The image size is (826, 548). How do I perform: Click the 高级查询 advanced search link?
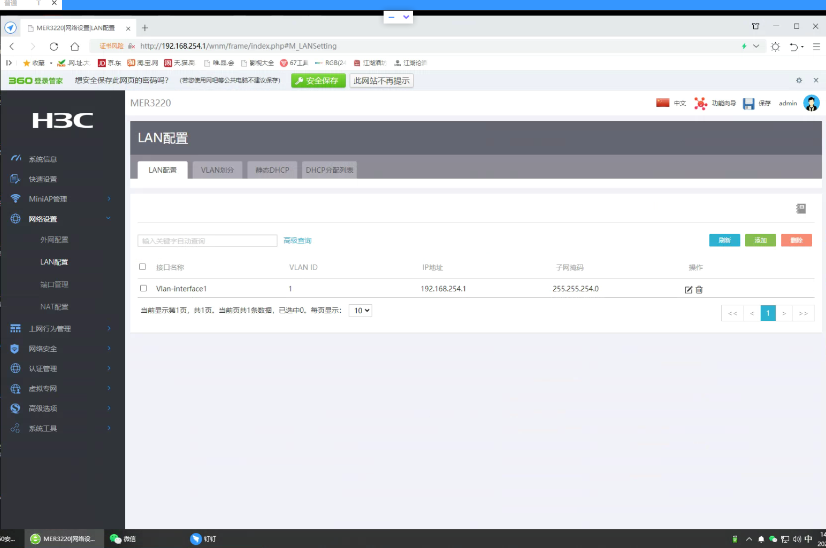tap(297, 241)
